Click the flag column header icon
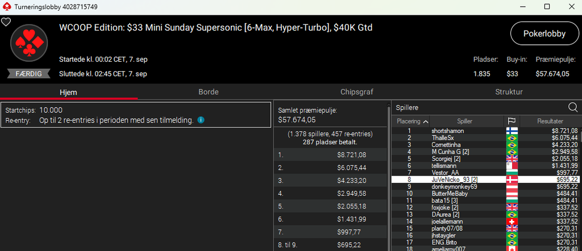This screenshot has height=251, width=582. (512, 121)
